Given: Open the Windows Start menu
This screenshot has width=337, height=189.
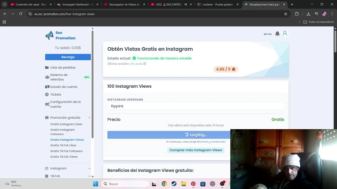Looking at the screenshot, I should 96,184.
